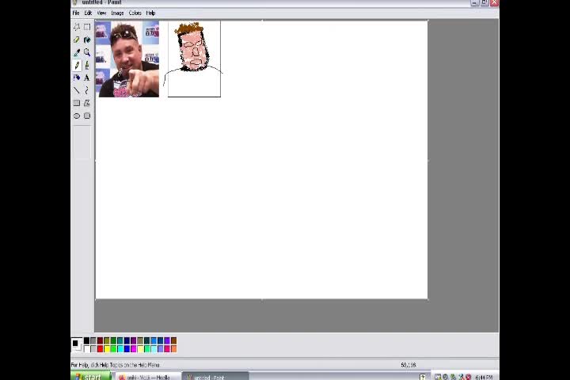Screen dimensions: 570x380
Task: Click the canvas bottom-right resize handle
Action: click(427, 299)
